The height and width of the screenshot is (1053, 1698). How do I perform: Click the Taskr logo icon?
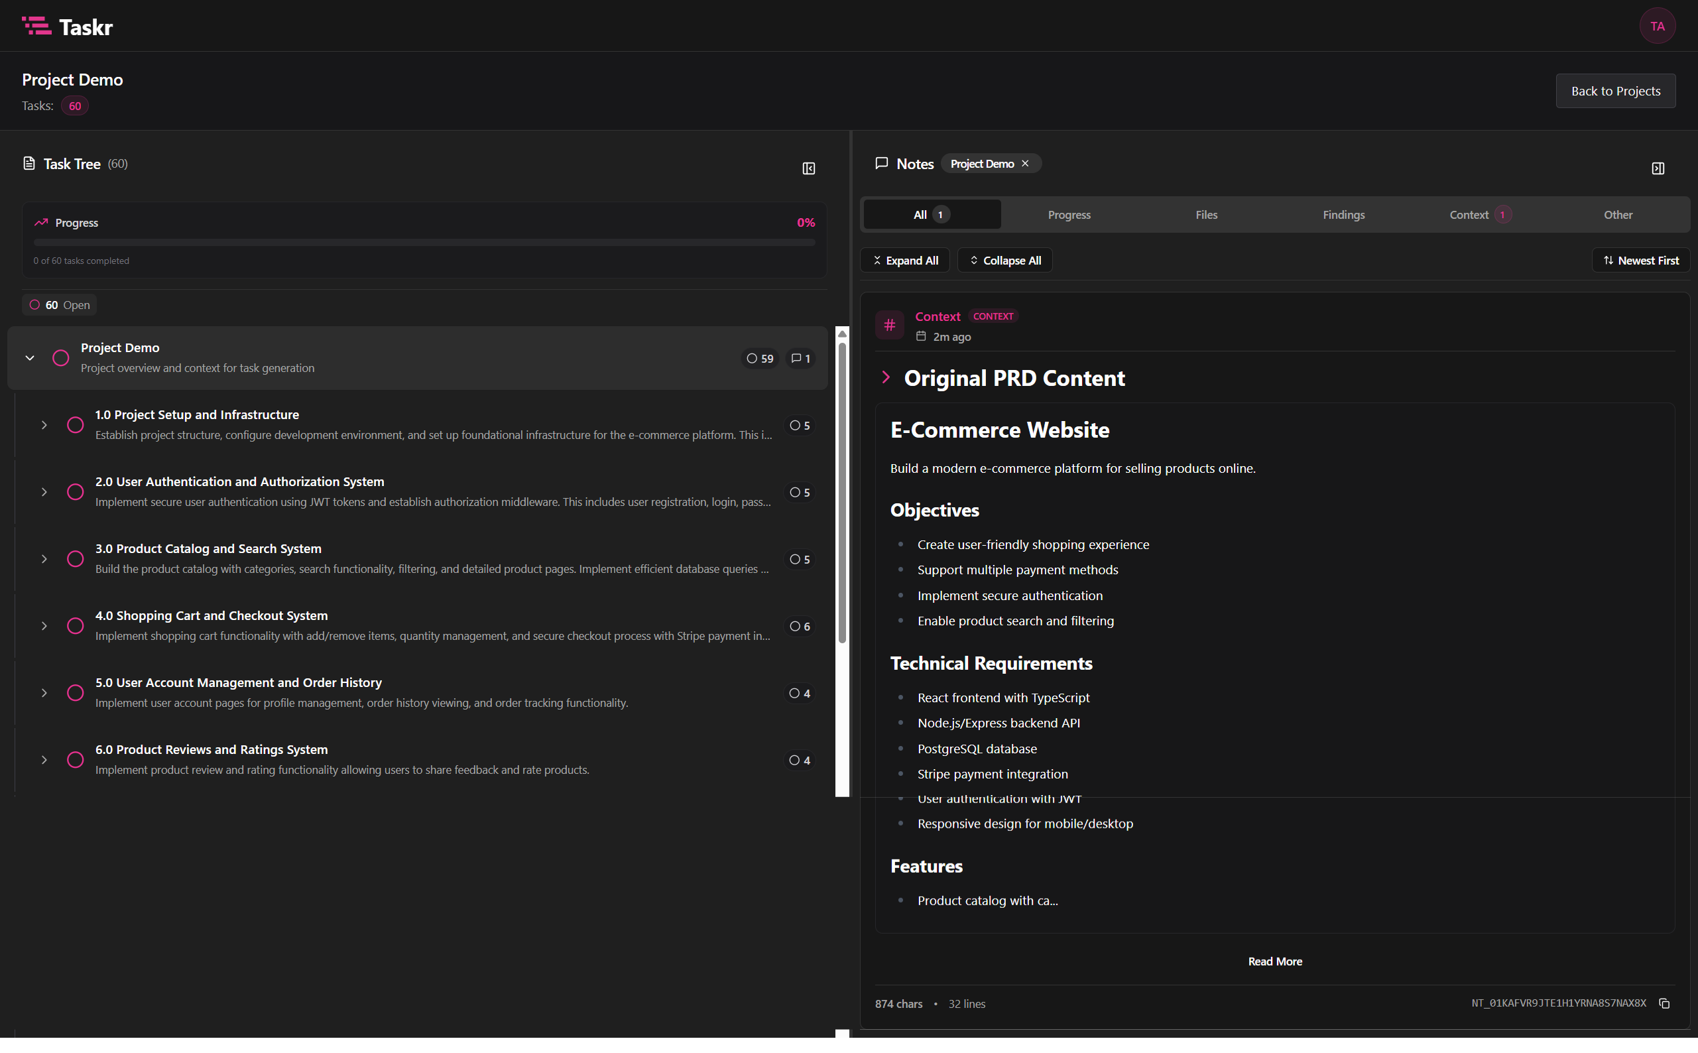(x=37, y=26)
